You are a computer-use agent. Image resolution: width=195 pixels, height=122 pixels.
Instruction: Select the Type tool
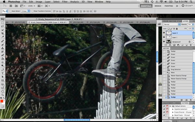(3, 73)
